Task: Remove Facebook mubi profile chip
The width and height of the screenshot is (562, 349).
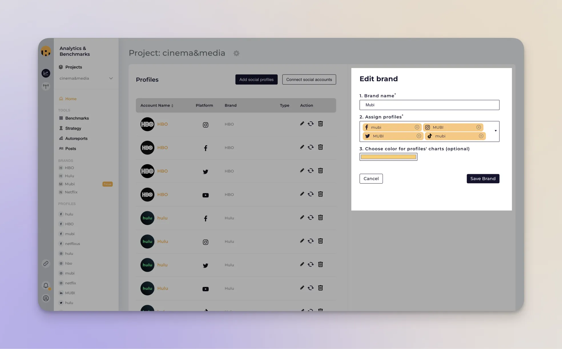Action: 417,127
